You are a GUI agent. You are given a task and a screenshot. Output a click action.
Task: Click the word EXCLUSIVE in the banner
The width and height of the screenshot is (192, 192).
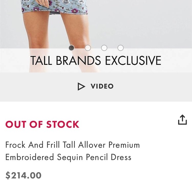coord(133,60)
